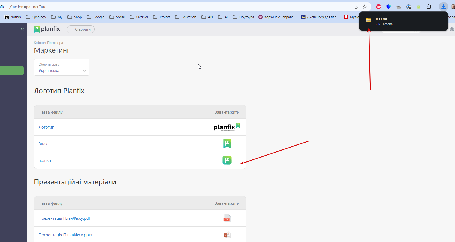Open the Notion bookmark
Screen dimensions: 455x242
[13, 17]
